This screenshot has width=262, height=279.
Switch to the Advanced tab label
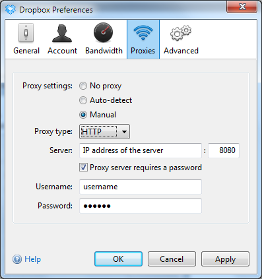coord(181,51)
